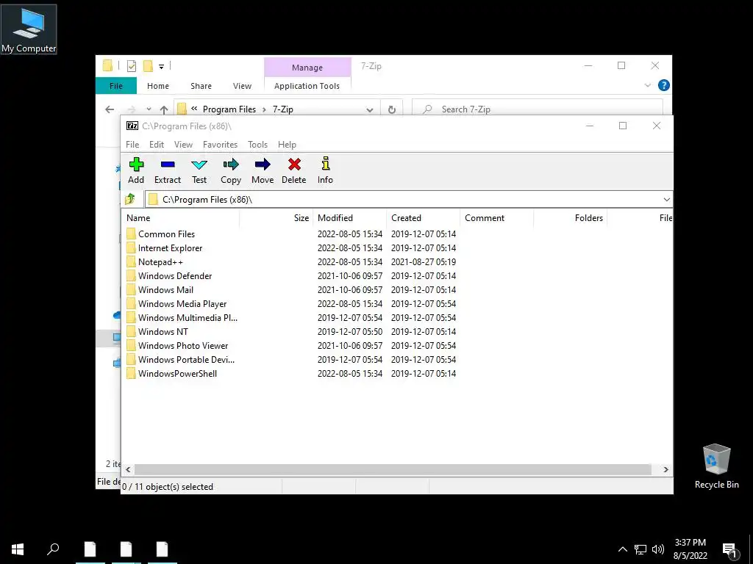Viewport: 753px width, 564px height.
Task: Click the network icon in system tray
Action: coord(640,549)
